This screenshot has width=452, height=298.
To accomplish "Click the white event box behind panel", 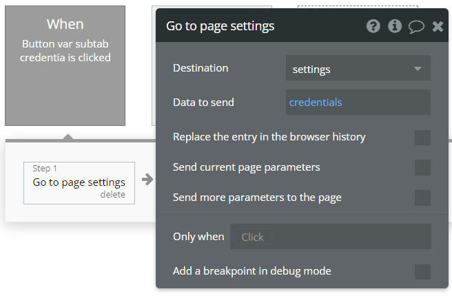I will click(x=154, y=65).
